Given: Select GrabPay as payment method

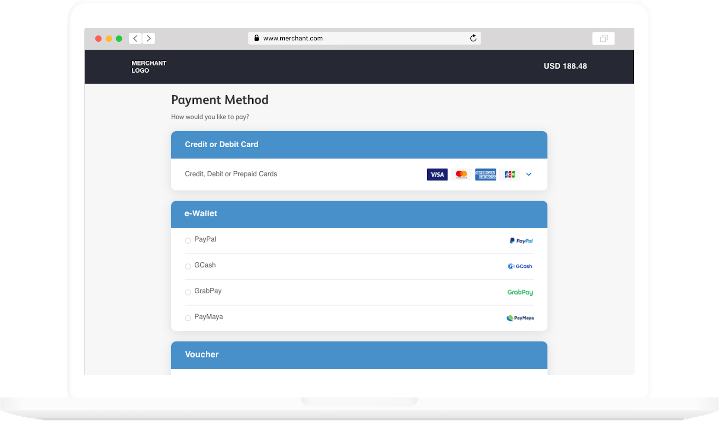Looking at the screenshot, I should coord(188,292).
